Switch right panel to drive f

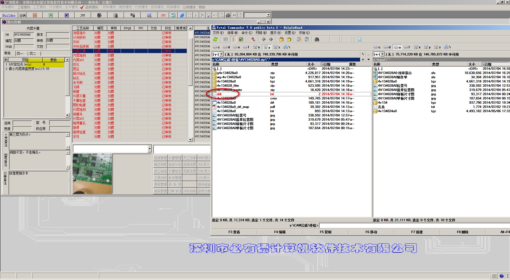point(407,47)
